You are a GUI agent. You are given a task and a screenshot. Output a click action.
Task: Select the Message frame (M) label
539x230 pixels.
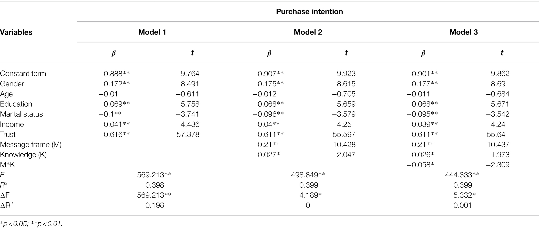pyautogui.click(x=31, y=145)
